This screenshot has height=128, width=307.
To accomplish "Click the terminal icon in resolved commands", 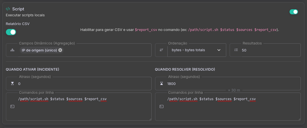I will pos(161,107).
